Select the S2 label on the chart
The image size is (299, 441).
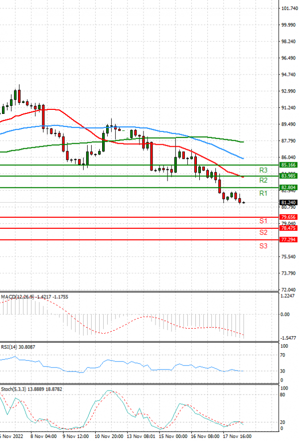point(263,232)
